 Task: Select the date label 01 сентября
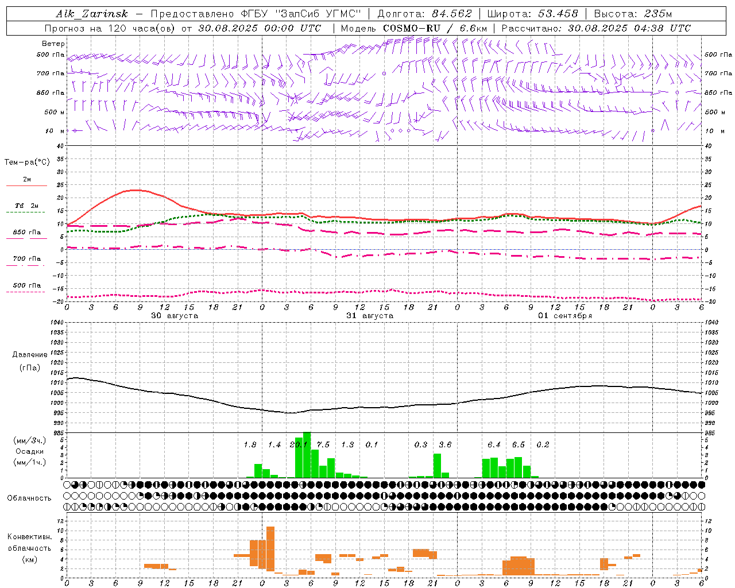[565, 316]
